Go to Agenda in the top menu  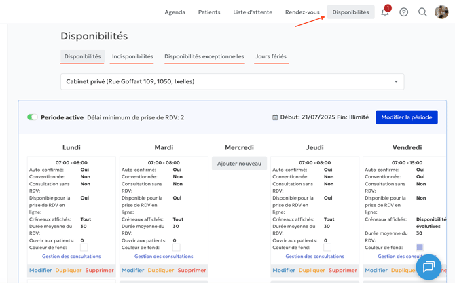point(175,12)
